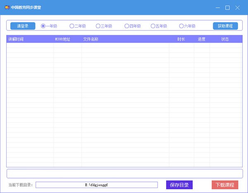Click the M3U8地址 column header

[x=62, y=39]
